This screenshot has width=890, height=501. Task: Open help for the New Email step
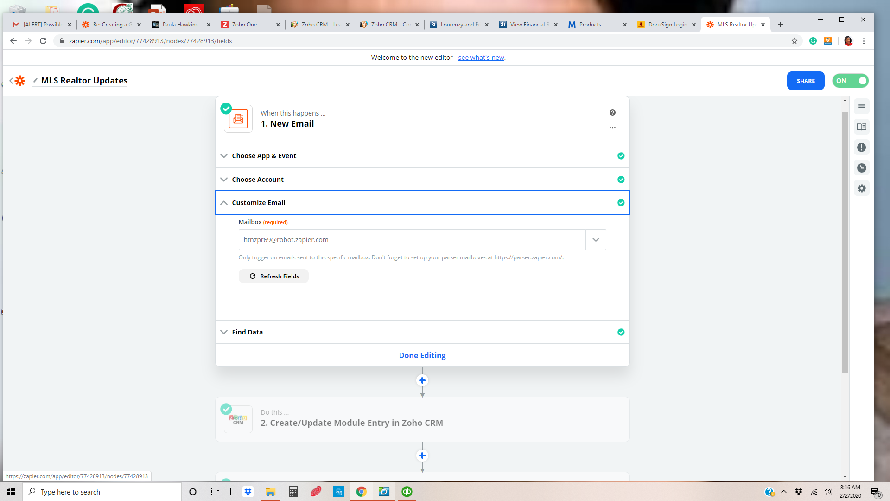point(612,113)
